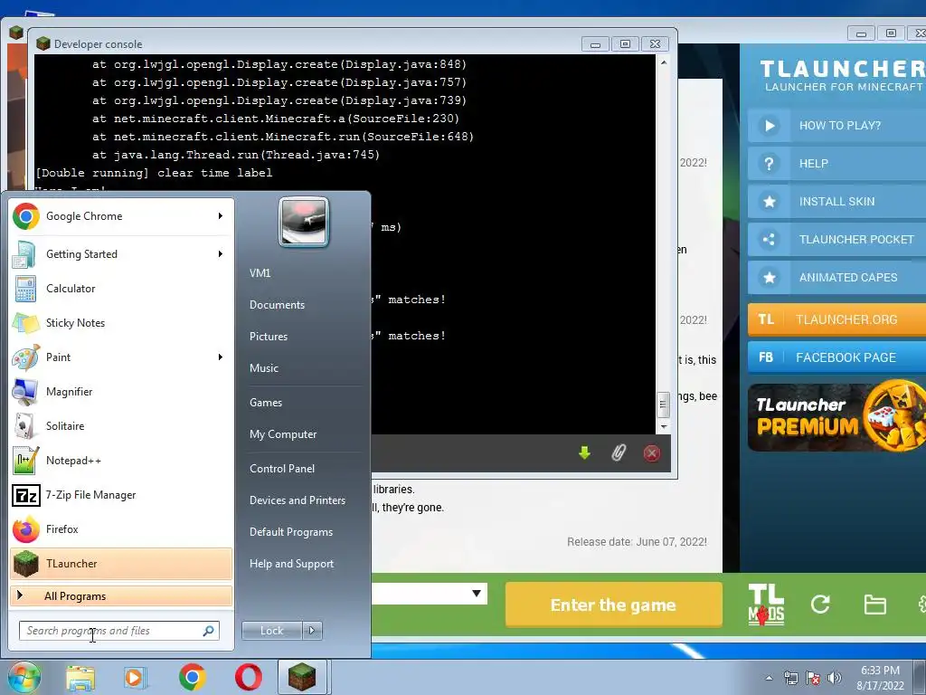
Task: Open Music from Start menu
Action: tap(264, 368)
